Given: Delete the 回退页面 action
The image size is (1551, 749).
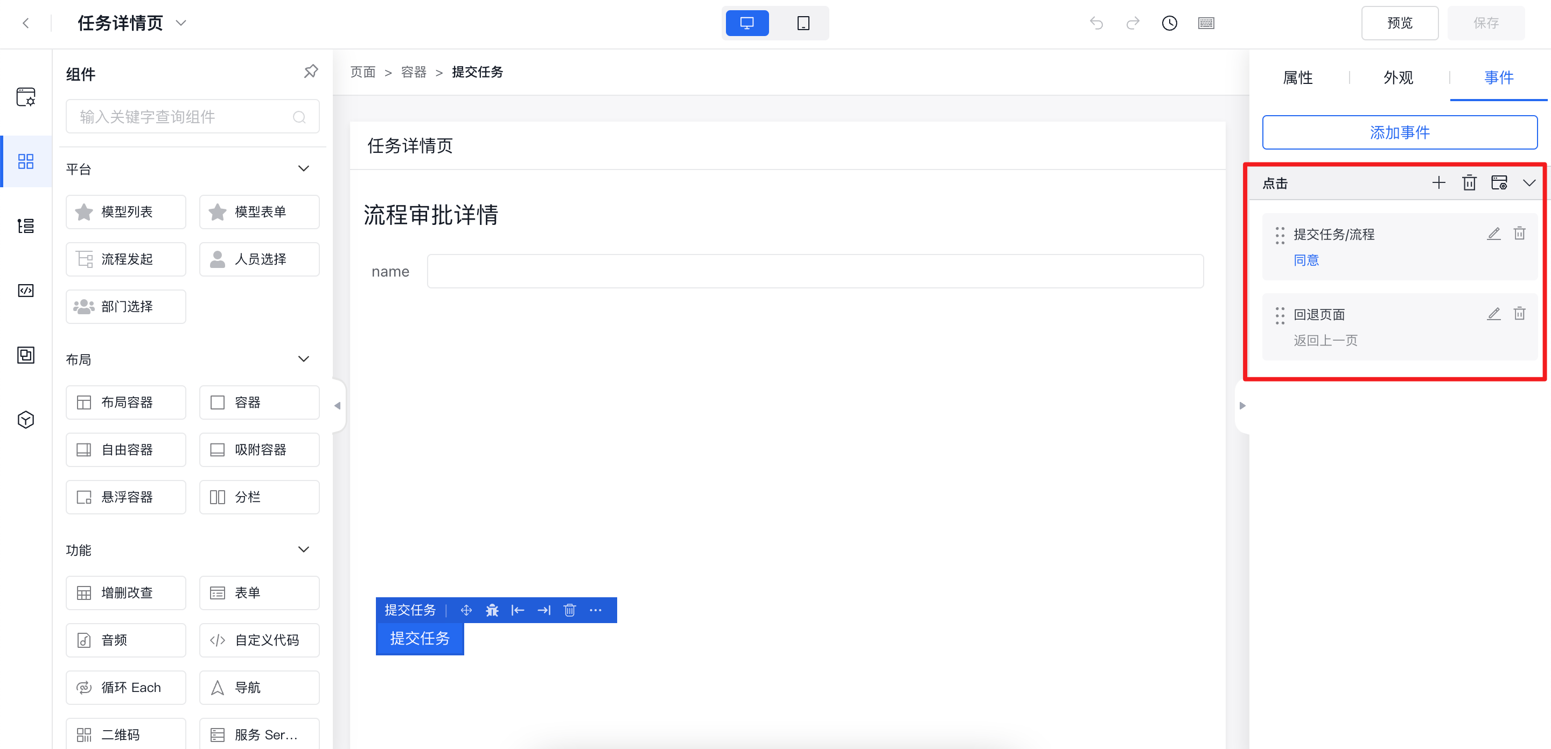Looking at the screenshot, I should pos(1520,314).
